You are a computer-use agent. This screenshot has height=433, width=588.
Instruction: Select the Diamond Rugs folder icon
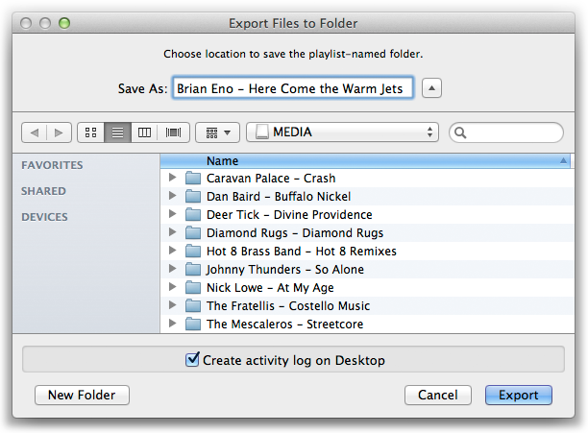click(193, 232)
